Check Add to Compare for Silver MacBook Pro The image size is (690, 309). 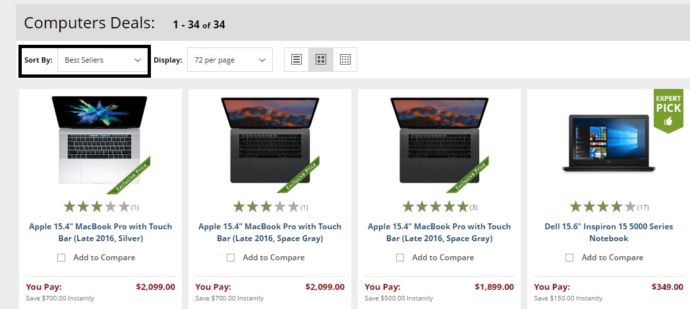61,258
